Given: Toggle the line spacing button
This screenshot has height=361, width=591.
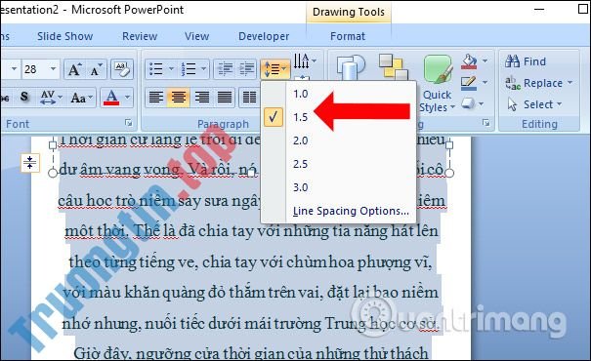Looking at the screenshot, I should click(x=275, y=69).
